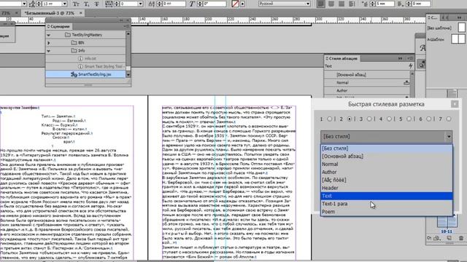
Task: Collapse the Info folder in Scripts
Action: pyautogui.click(x=49, y=51)
